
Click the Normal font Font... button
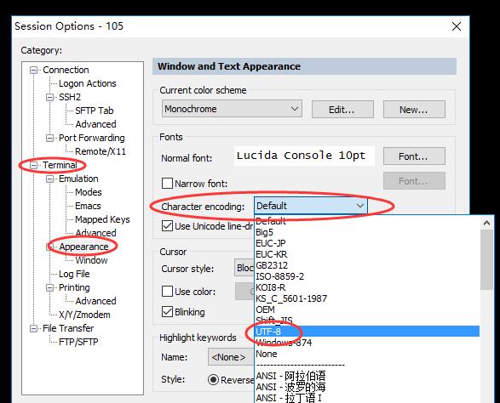[414, 156]
